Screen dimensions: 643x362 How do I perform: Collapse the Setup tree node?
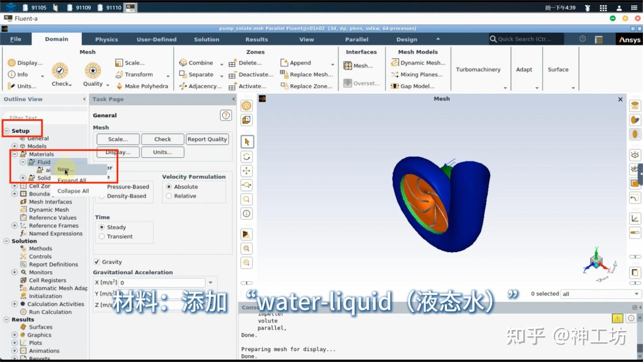click(x=7, y=131)
